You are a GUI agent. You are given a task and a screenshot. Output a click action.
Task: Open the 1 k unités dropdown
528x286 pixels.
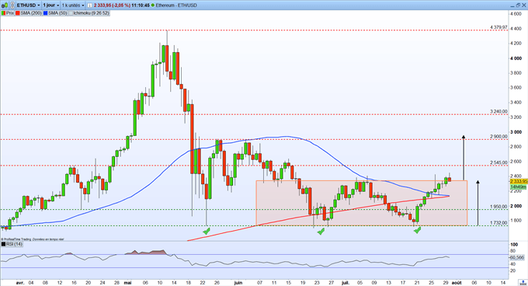(73, 5)
